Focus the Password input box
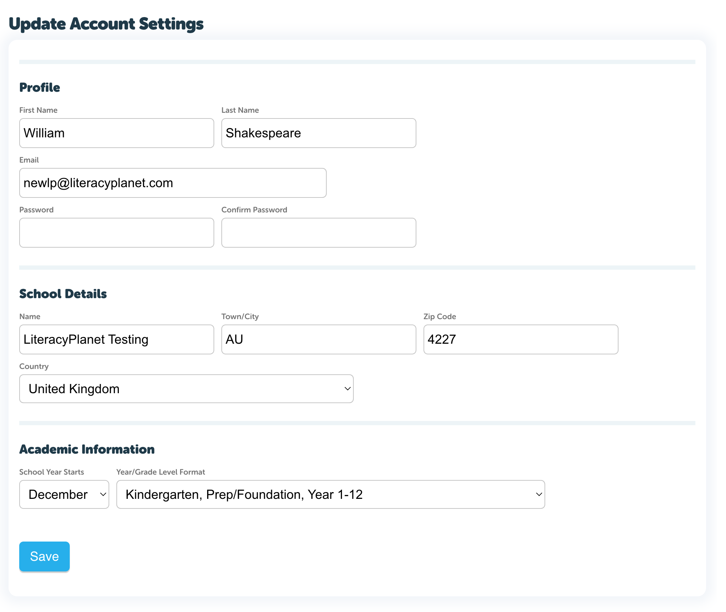726x612 pixels. click(x=116, y=233)
